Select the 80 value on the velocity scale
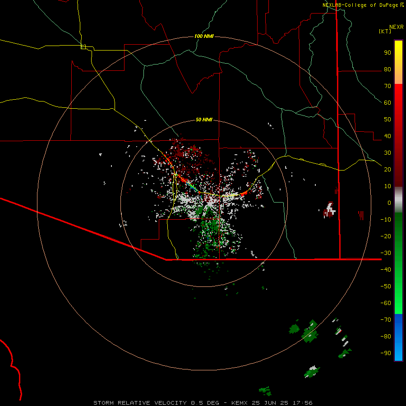This screenshot has height=406, width=406. [388, 69]
